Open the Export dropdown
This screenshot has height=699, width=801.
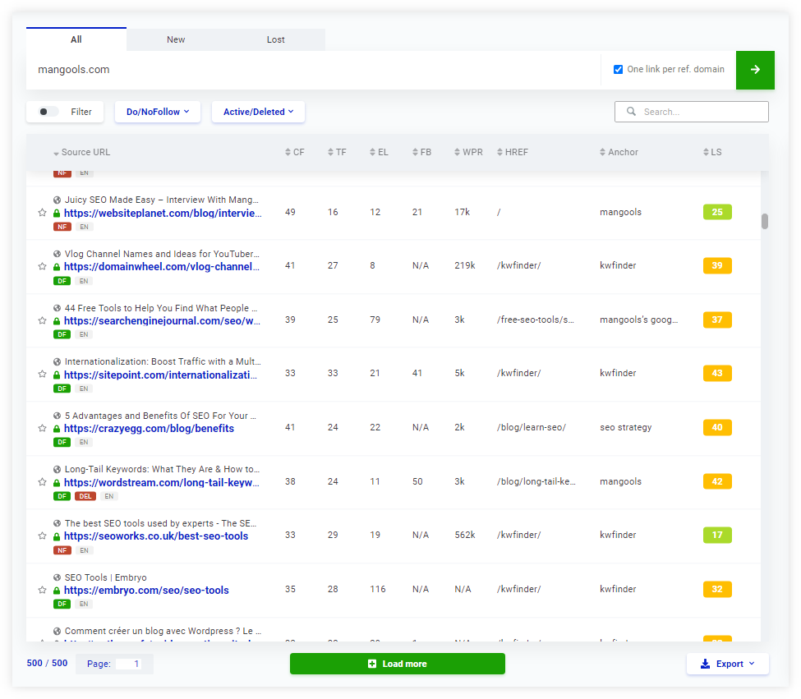tap(728, 664)
